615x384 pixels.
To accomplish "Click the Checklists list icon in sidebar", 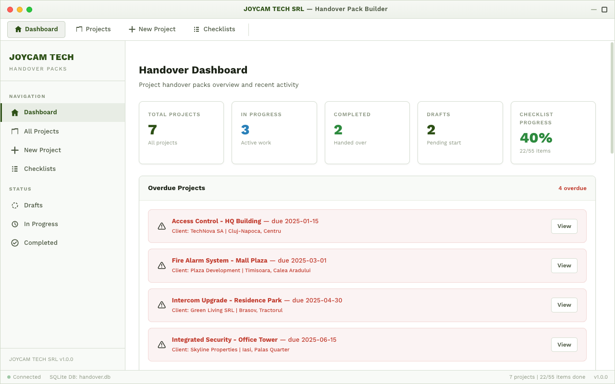I will [15, 168].
